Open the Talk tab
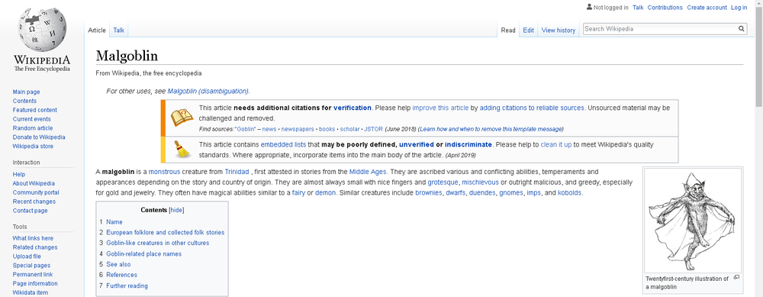 tap(119, 31)
